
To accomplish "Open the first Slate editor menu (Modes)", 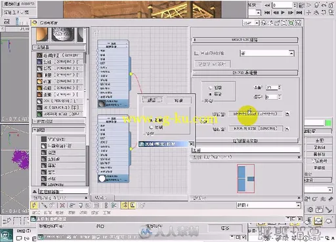I will (36, 212).
